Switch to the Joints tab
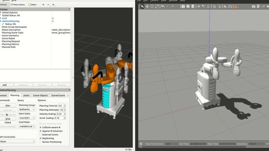The width and height of the screenshot is (269, 151). coord(26,95)
